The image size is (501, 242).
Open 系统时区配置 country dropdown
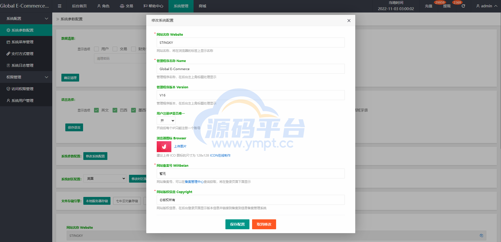click(105, 178)
